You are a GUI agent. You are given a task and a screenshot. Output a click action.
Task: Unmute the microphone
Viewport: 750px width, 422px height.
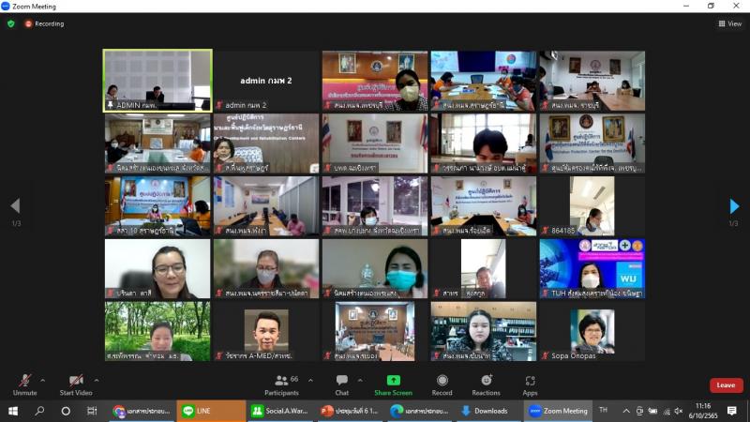[x=25, y=385]
